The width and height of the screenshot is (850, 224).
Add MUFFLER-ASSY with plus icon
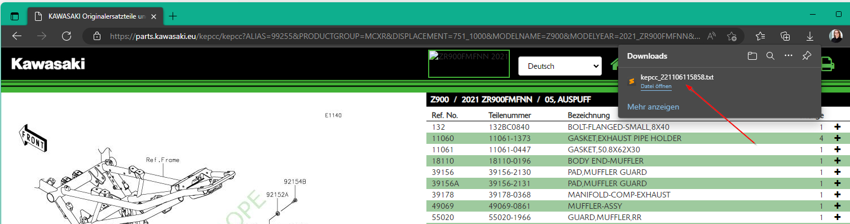(837, 206)
